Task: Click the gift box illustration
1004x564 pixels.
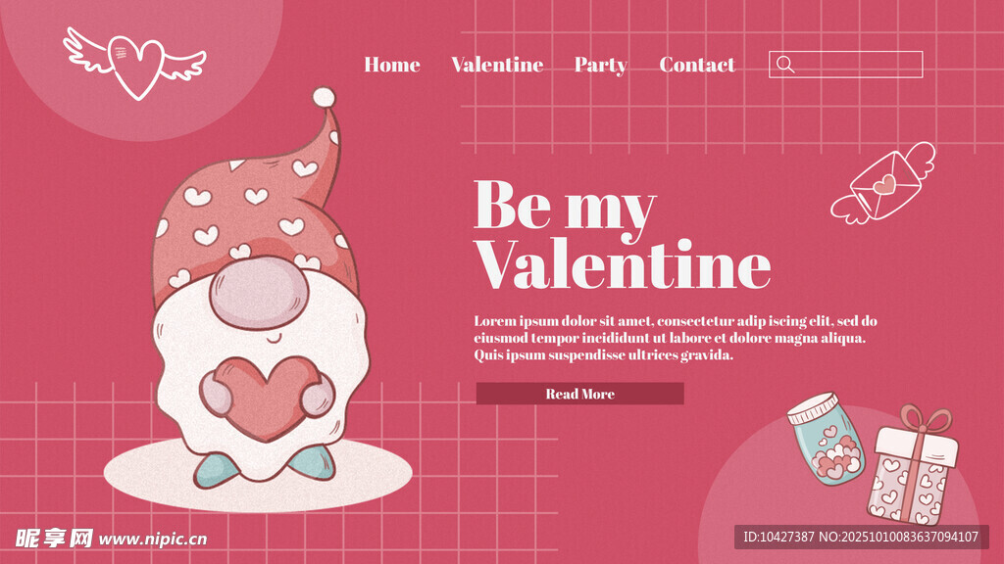Action: tap(915, 464)
